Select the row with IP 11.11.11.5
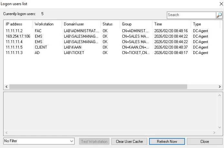Viewport: 224px width, 148px height. (x=112, y=47)
